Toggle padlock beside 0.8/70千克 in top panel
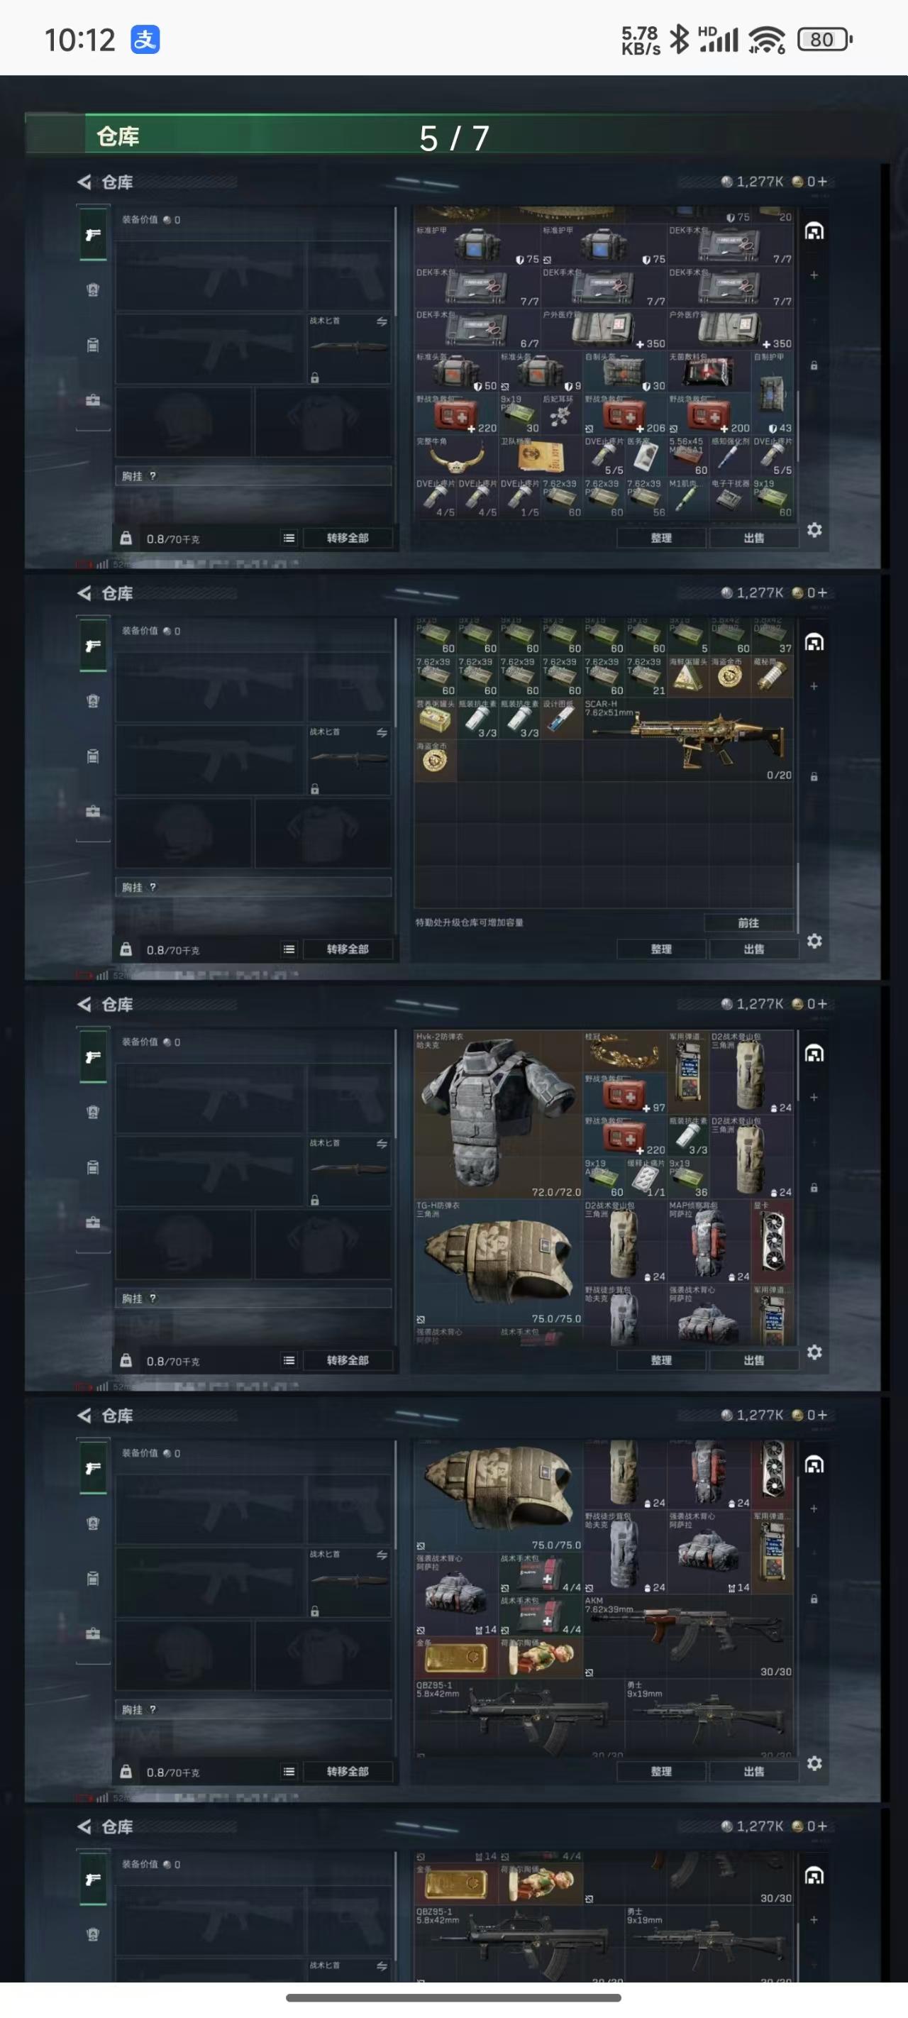The image size is (908, 2018). (126, 538)
